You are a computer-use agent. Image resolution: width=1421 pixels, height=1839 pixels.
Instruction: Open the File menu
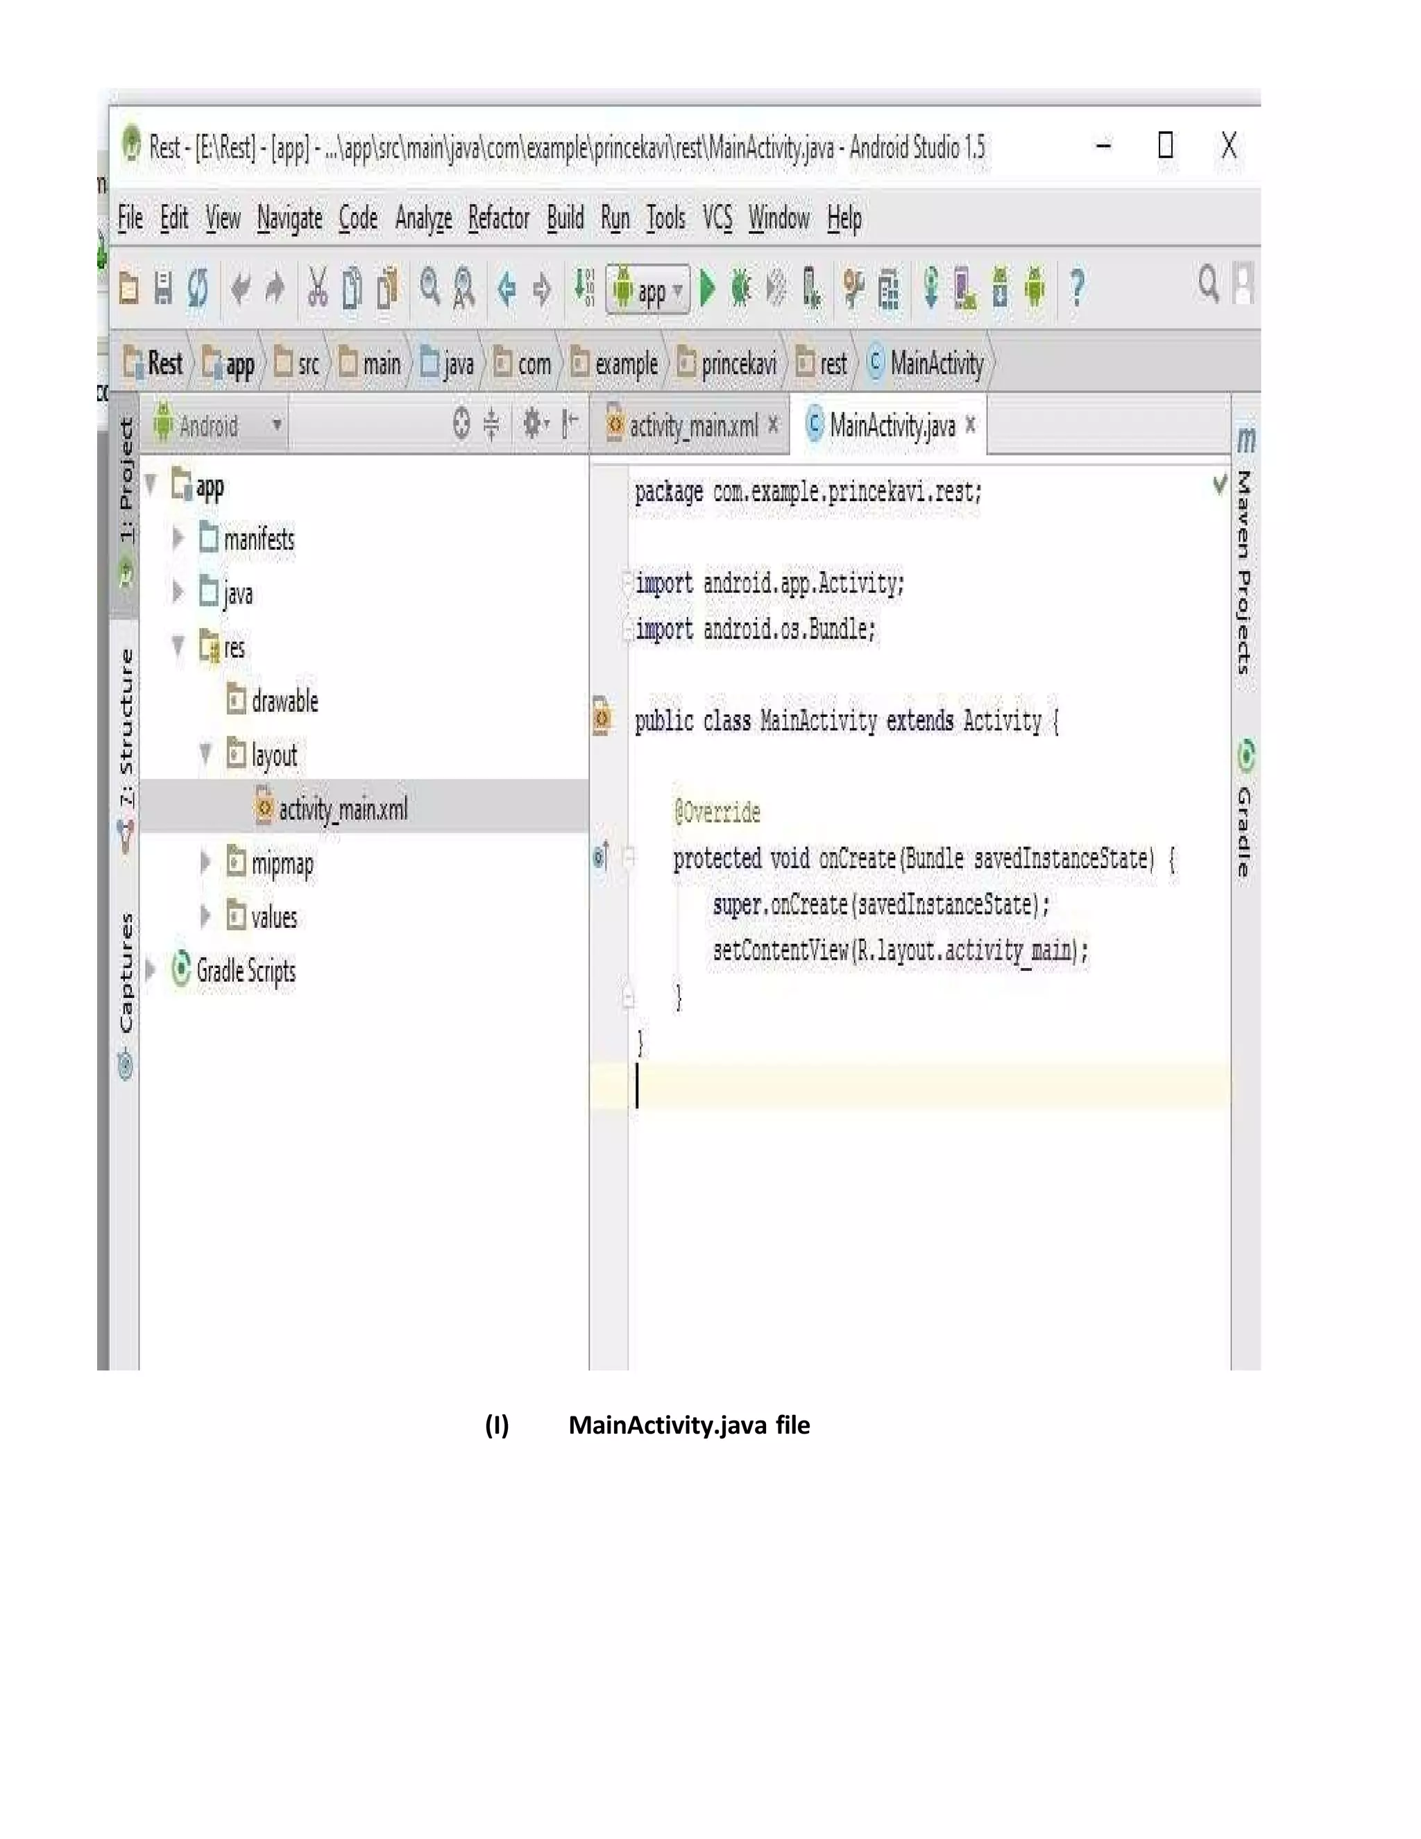[130, 218]
